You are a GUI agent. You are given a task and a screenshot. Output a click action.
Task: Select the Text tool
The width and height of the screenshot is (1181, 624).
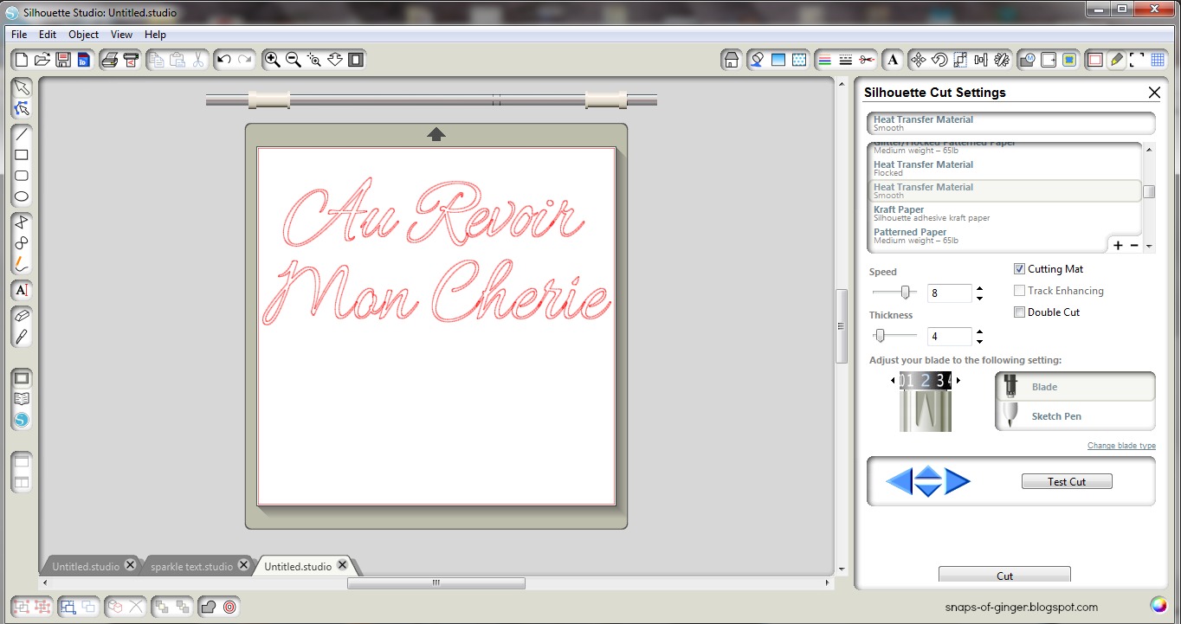pos(22,290)
